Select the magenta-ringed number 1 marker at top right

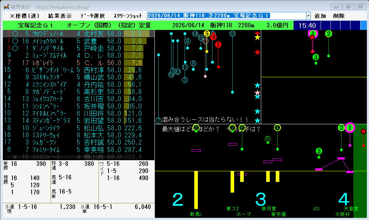[x=313, y=34]
